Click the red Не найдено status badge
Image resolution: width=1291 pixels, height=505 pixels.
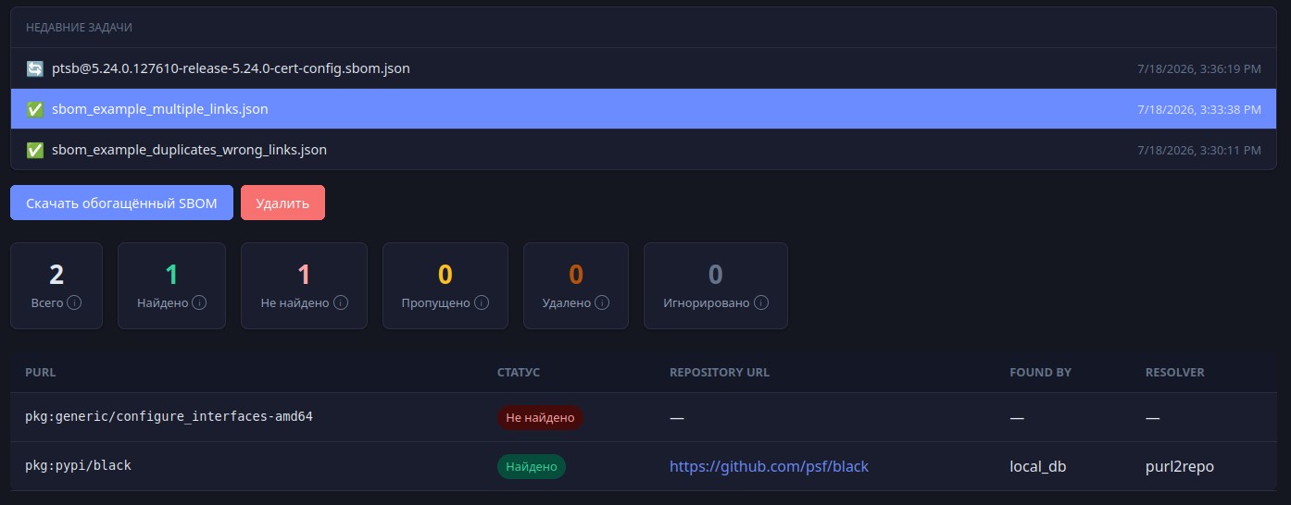point(540,418)
